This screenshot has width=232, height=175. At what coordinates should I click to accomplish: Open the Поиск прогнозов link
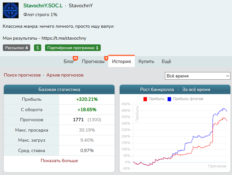[22, 75]
